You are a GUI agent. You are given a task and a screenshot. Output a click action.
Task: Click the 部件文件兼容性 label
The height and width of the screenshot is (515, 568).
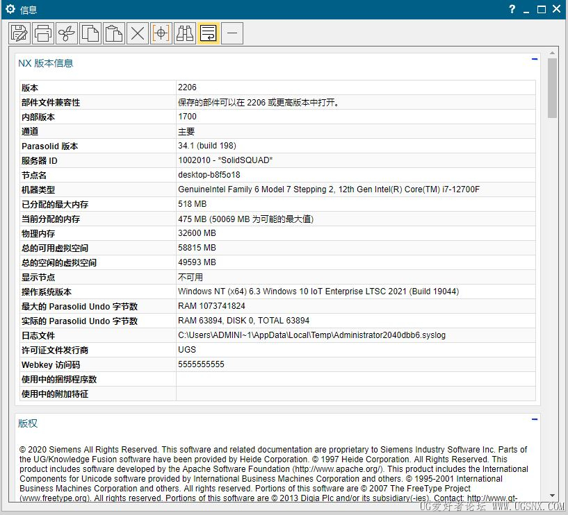51,102
